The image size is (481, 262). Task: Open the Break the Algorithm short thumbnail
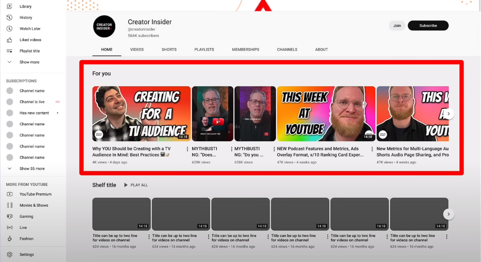[x=212, y=114]
